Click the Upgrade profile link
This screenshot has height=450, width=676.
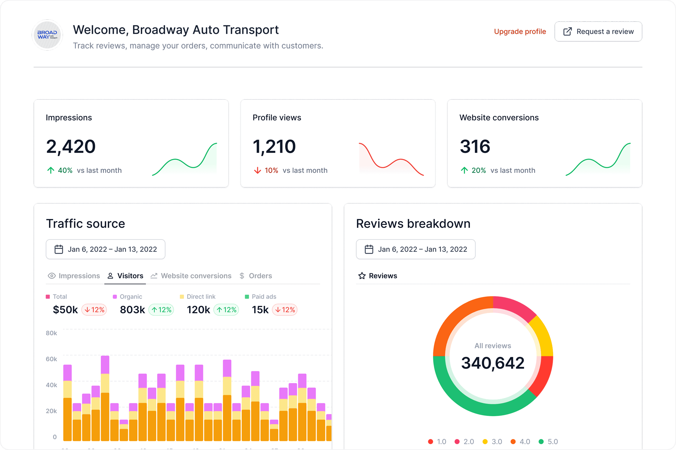tap(520, 32)
